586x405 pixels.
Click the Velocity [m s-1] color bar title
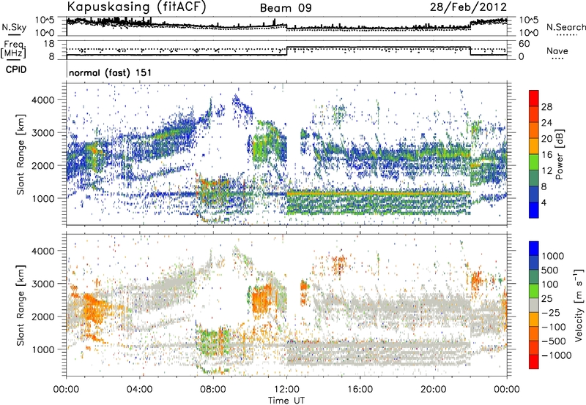point(579,305)
